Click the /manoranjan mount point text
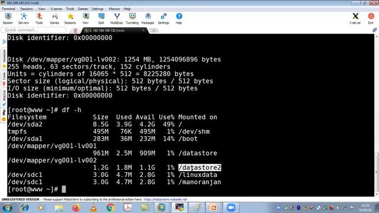The height and width of the screenshot is (213, 379). 200,182
